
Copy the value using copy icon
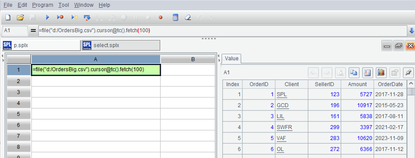click(354, 73)
